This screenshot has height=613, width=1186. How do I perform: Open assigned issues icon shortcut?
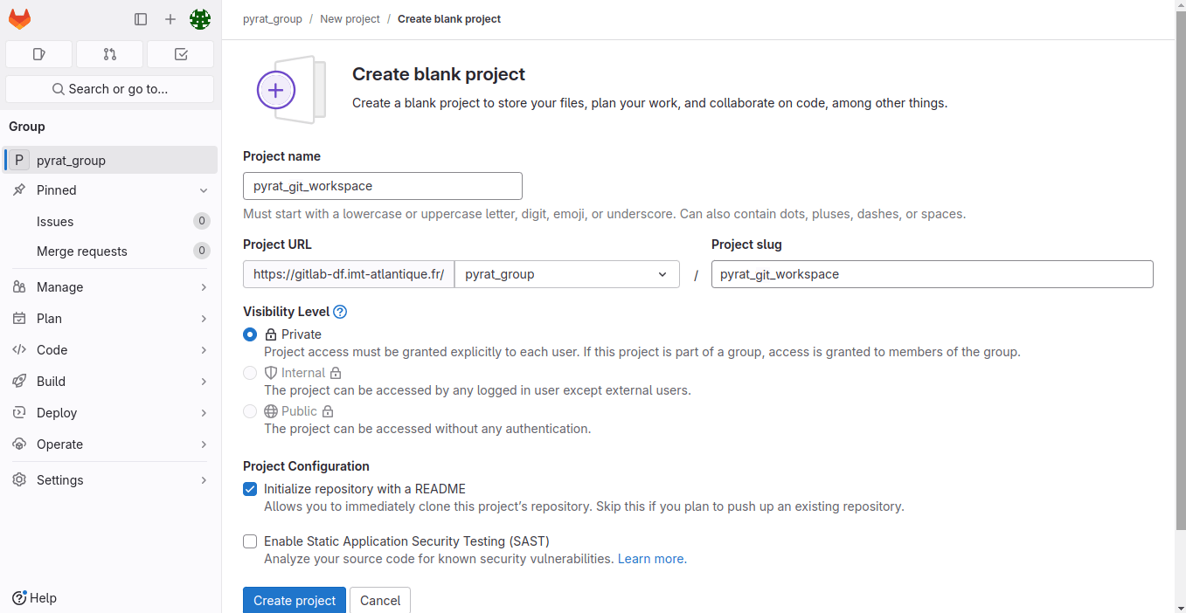coord(38,54)
